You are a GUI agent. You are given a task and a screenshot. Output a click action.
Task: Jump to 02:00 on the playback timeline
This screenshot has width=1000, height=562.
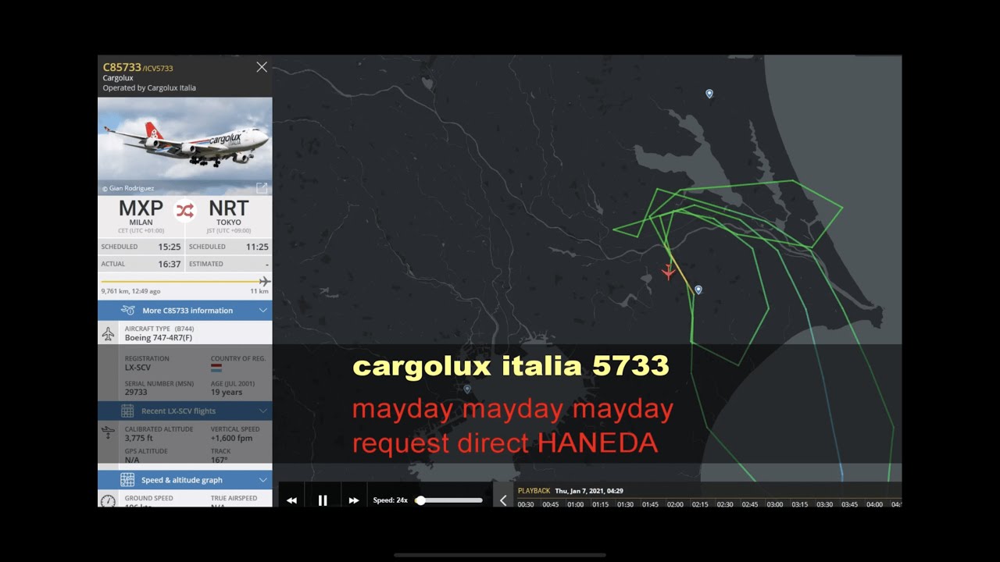(x=675, y=504)
